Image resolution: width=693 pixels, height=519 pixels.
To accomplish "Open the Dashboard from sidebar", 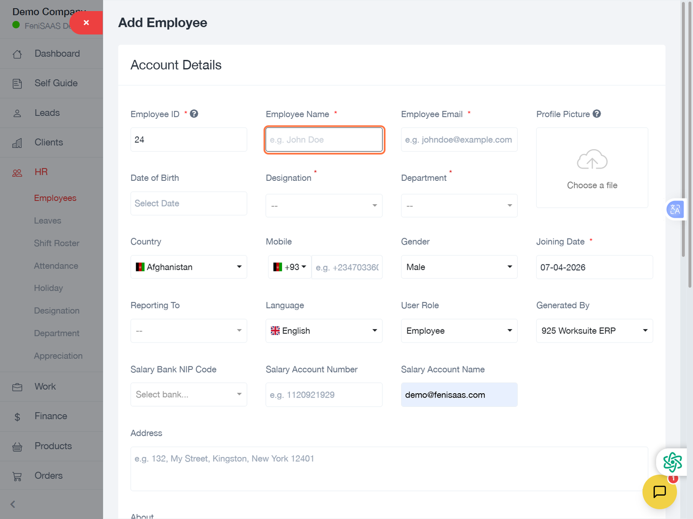I will (x=57, y=54).
